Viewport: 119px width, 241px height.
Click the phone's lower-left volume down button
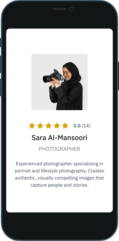click(x=1, y=87)
